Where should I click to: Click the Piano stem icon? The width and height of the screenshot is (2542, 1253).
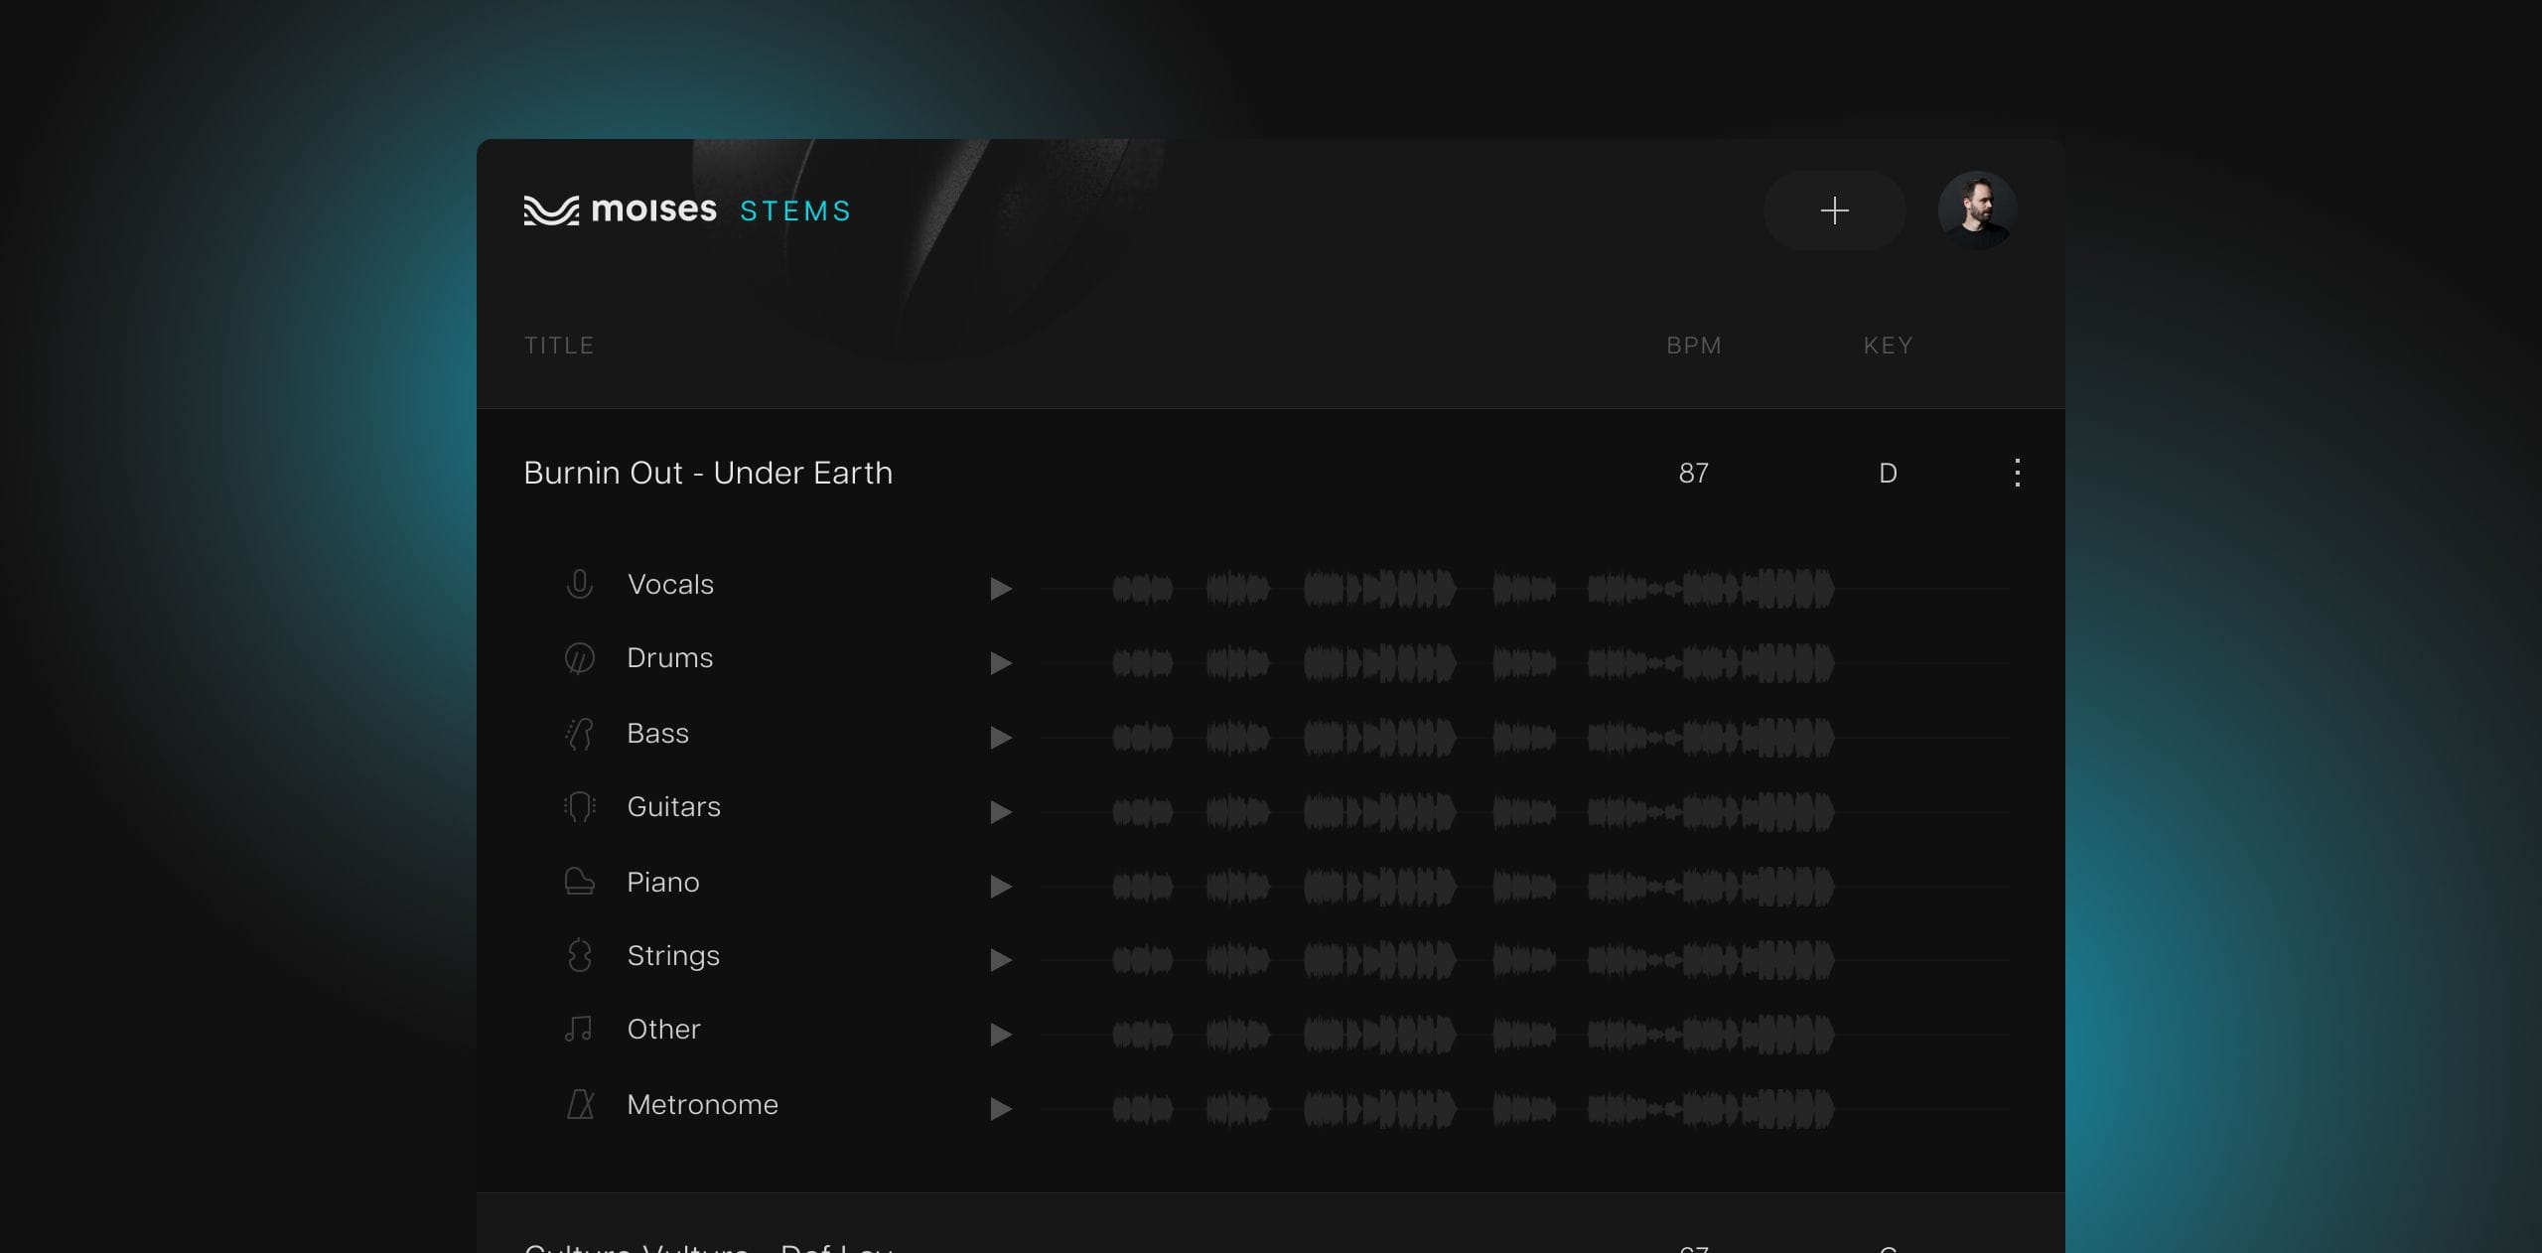(580, 882)
